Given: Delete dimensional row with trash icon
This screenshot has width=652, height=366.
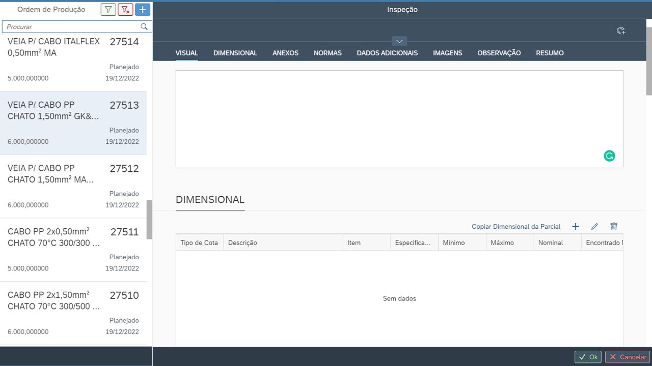Looking at the screenshot, I should tap(614, 227).
